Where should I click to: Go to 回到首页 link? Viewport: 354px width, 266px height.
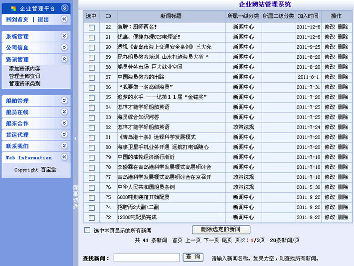17,19
